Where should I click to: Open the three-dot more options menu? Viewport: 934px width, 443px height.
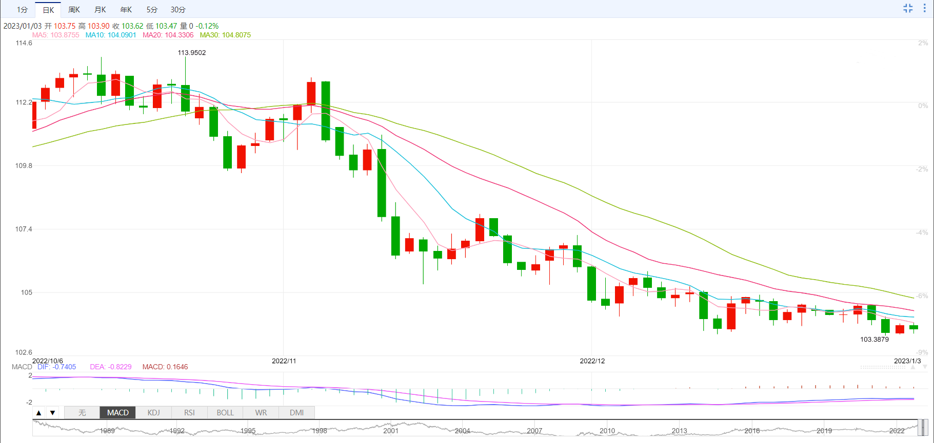pyautogui.click(x=925, y=8)
